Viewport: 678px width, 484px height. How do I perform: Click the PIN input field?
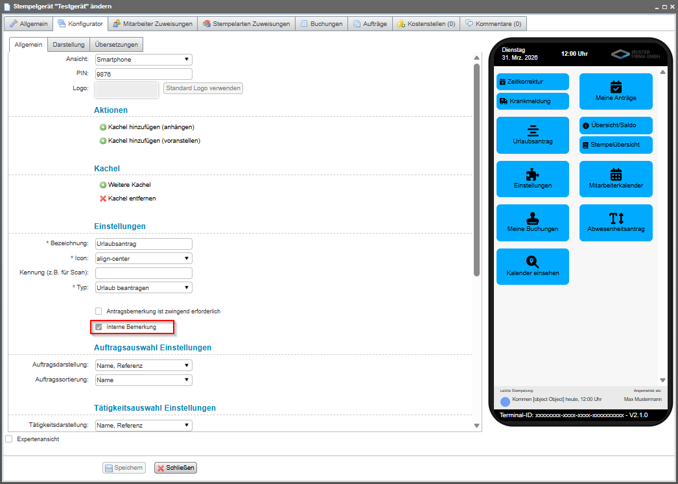coord(143,74)
